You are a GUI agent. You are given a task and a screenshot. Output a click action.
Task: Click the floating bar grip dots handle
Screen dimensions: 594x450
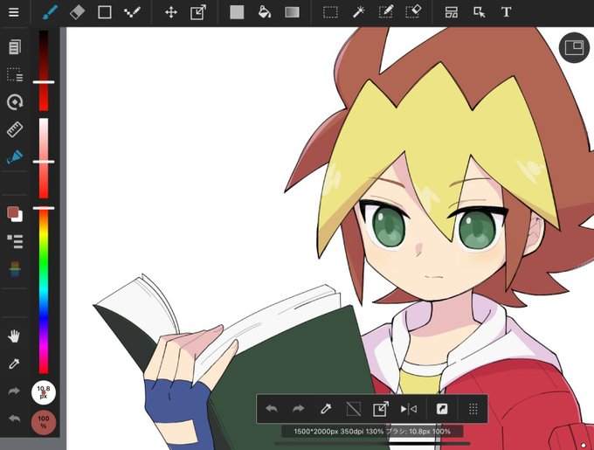pyautogui.click(x=473, y=409)
